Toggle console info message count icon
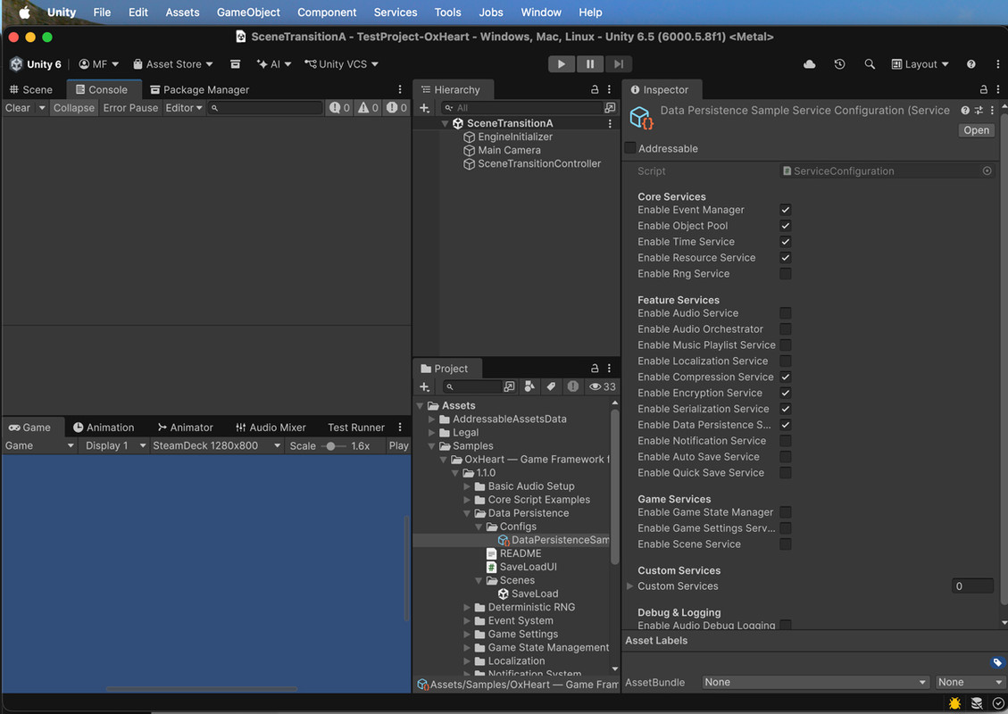Screen dimensions: 1008x714 [340, 108]
